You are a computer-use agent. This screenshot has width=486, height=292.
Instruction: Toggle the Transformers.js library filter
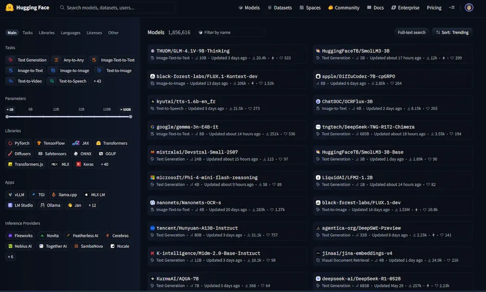pos(26,164)
